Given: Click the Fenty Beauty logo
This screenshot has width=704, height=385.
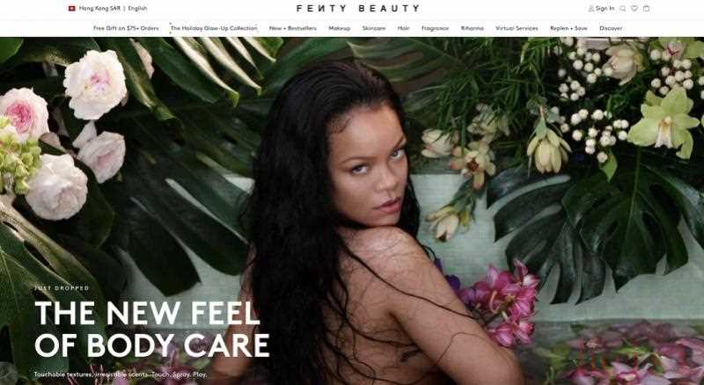Looking at the screenshot, I should tap(358, 8).
